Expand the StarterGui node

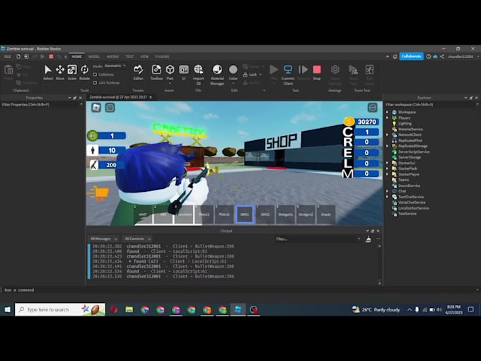387,163
